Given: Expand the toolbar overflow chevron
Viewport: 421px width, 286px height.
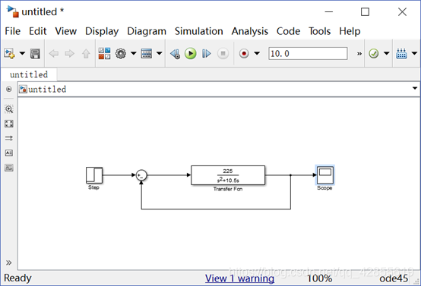Looking at the screenshot, I should [359, 54].
